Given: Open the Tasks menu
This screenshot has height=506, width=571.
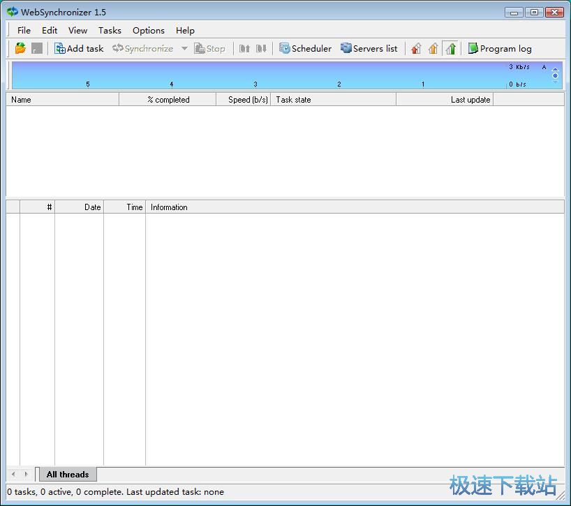Looking at the screenshot, I should coord(110,31).
